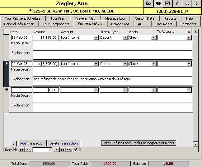Screen dimensions: 202x167
Task: Click the Delete Transaction button
Action: point(63,143)
